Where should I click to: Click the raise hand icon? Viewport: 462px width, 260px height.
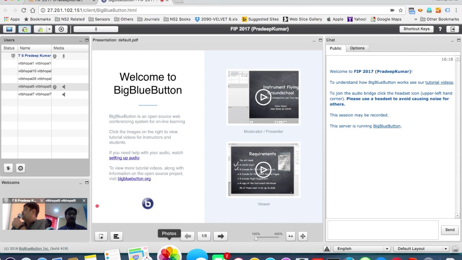tap(8, 168)
